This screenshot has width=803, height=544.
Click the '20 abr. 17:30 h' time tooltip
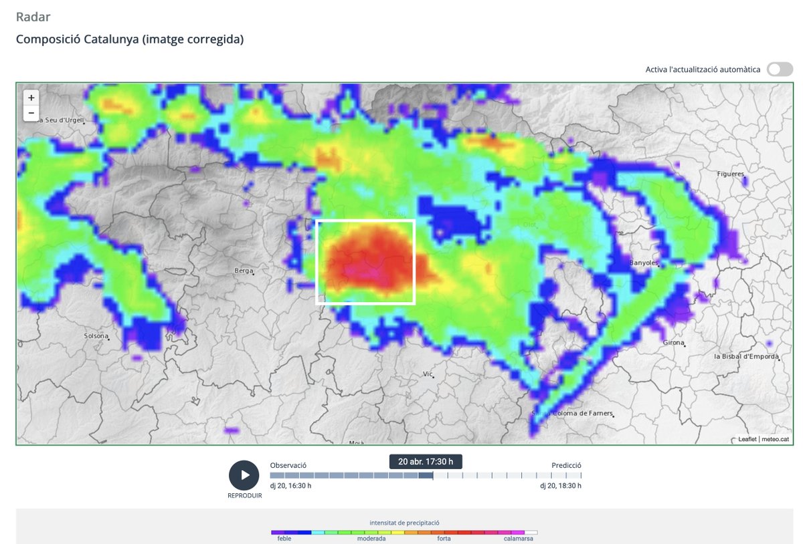[426, 461]
